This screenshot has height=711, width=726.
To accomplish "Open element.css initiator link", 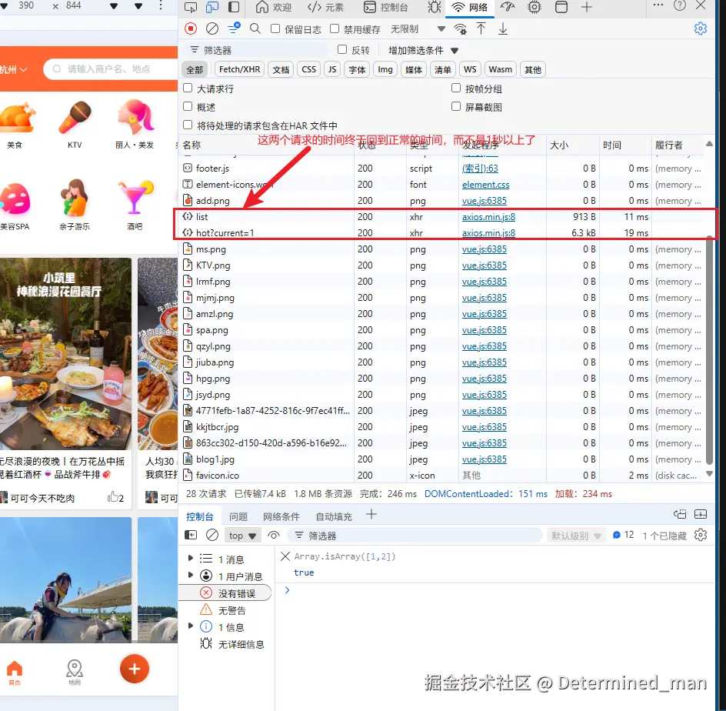I will (x=486, y=185).
